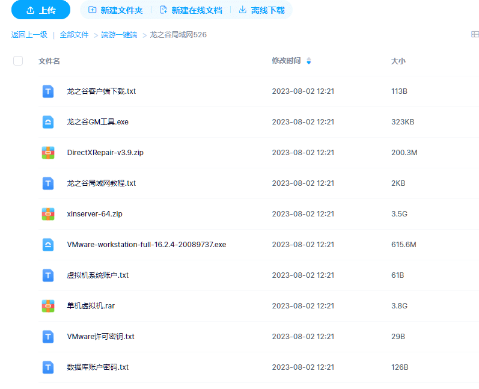Click the zip archive icon for DirectXRepair-v3.9.zip

click(48, 153)
